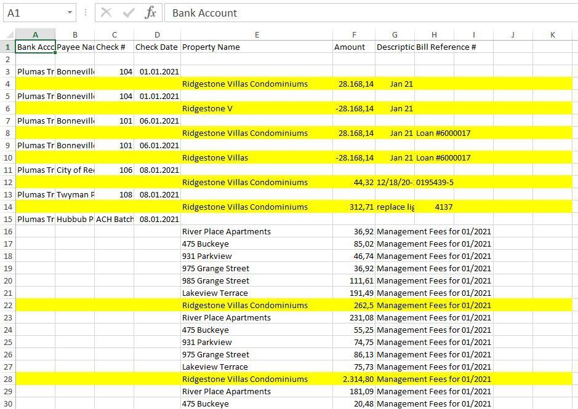Select the Check Date value 08.01.2021 in row 11
The image size is (578, 409).
point(156,170)
